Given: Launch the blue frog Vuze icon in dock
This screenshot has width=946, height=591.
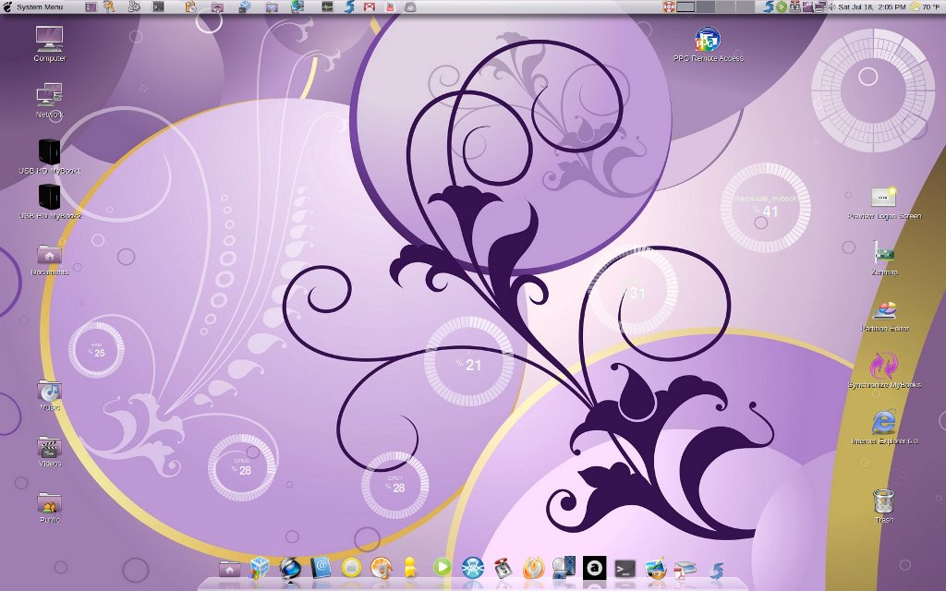Looking at the screenshot, I should pyautogui.click(x=472, y=568).
